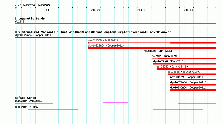Open the esv32656 (deSmith2007) label

184,72
